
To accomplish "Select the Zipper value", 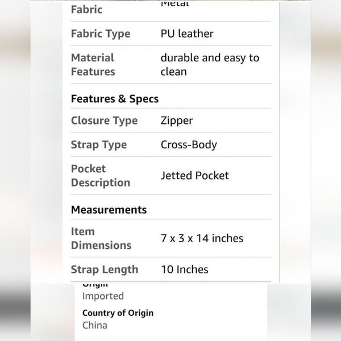I will click(x=177, y=120).
